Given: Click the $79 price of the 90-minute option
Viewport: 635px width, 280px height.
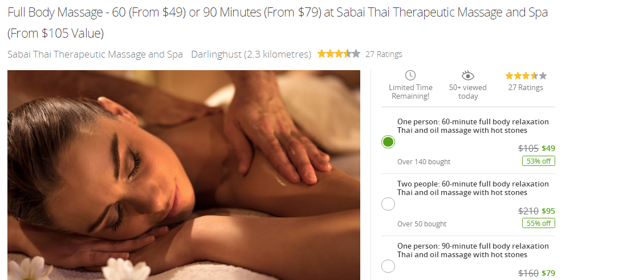Looking at the screenshot, I should coord(548,273).
